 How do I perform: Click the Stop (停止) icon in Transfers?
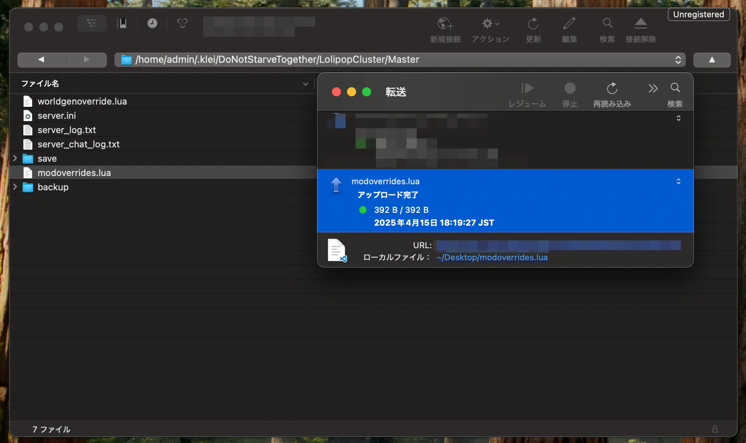click(569, 88)
